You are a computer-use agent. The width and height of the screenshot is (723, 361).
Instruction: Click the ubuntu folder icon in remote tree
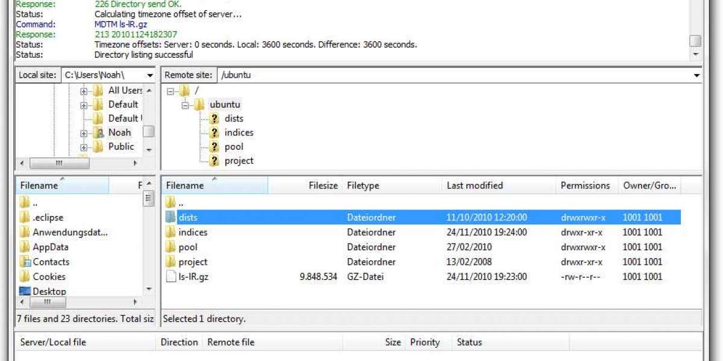pyautogui.click(x=199, y=105)
